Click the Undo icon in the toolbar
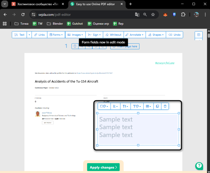Image resolution: width=210 pixels, height=173 pixels. [174, 35]
